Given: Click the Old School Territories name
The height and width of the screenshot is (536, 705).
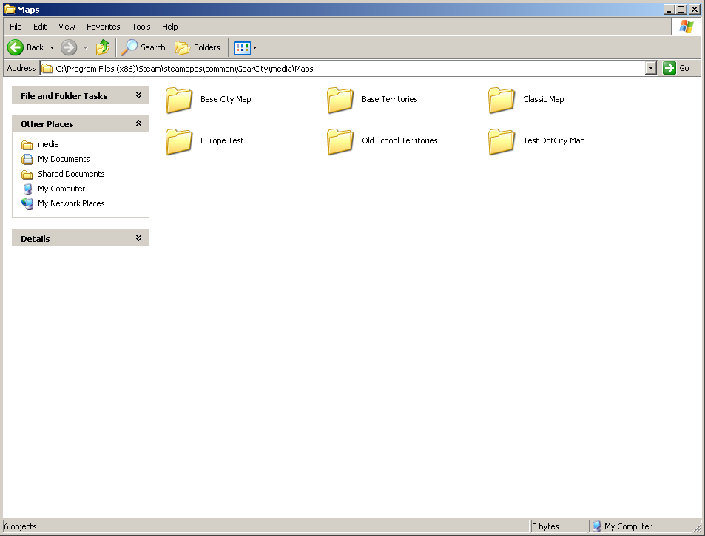Looking at the screenshot, I should coord(399,140).
